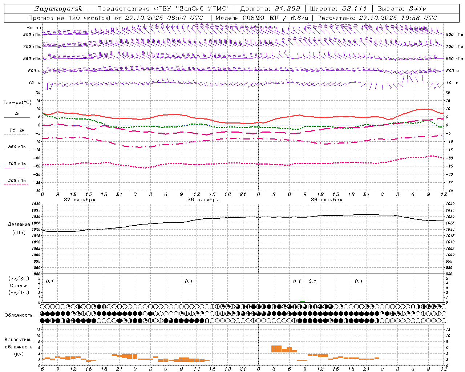Click the 27 октября date label
This screenshot has width=465, height=372.
coord(80,199)
